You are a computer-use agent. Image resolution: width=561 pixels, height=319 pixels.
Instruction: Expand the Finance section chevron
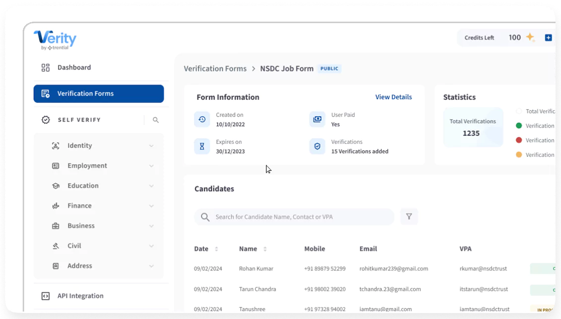click(x=151, y=206)
